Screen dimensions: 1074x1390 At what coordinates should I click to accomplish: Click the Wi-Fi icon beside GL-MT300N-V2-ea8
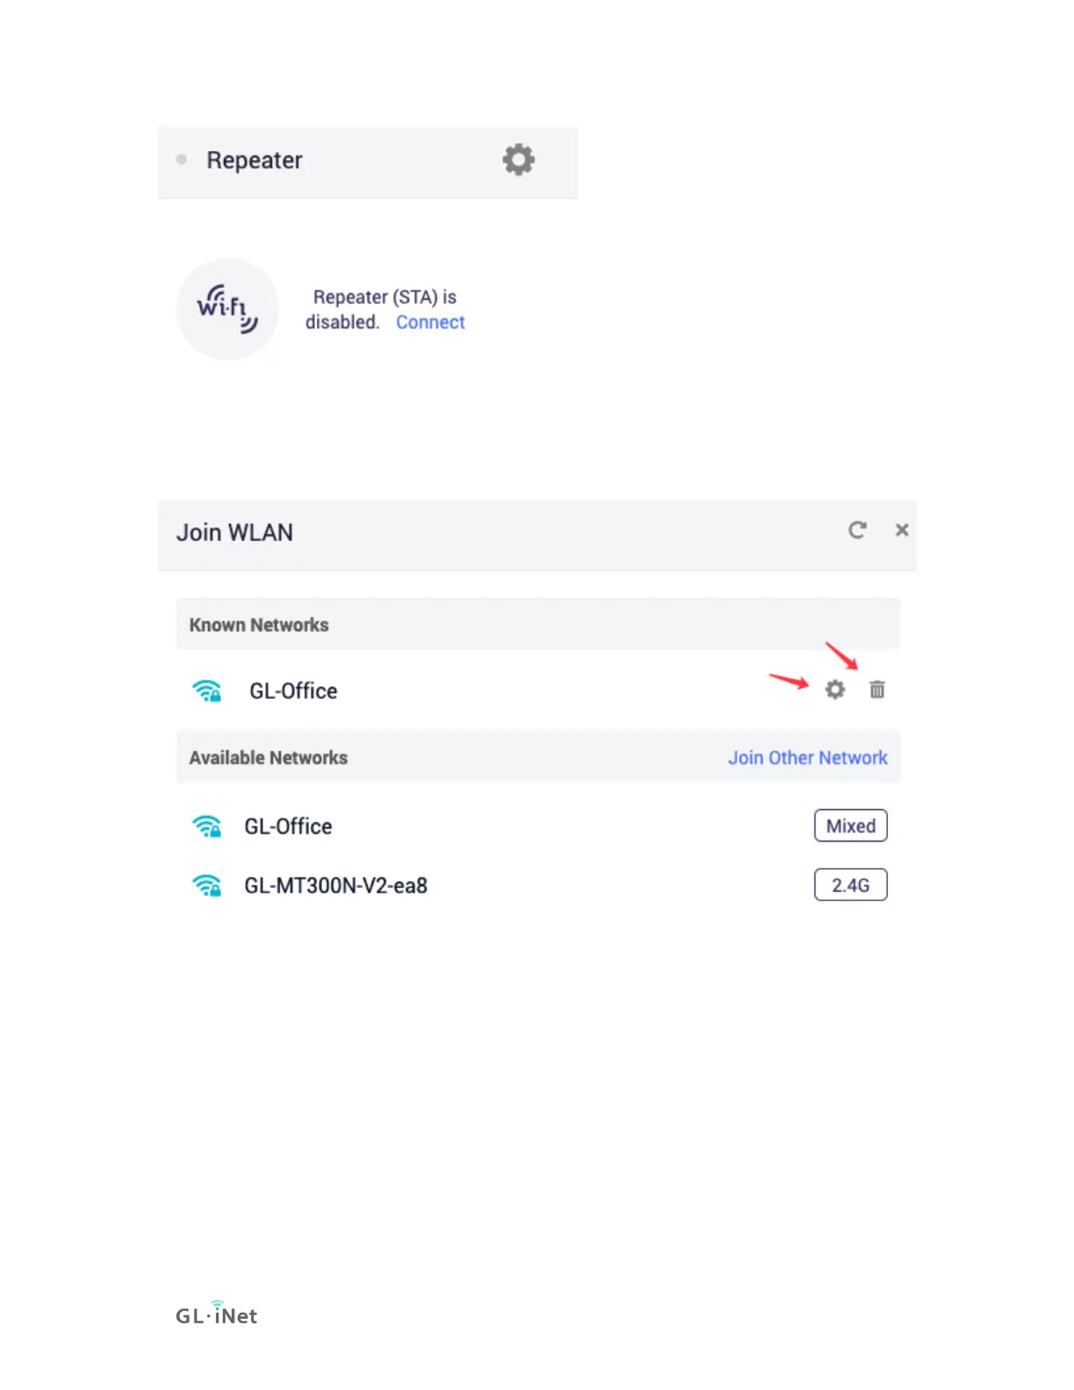click(207, 885)
